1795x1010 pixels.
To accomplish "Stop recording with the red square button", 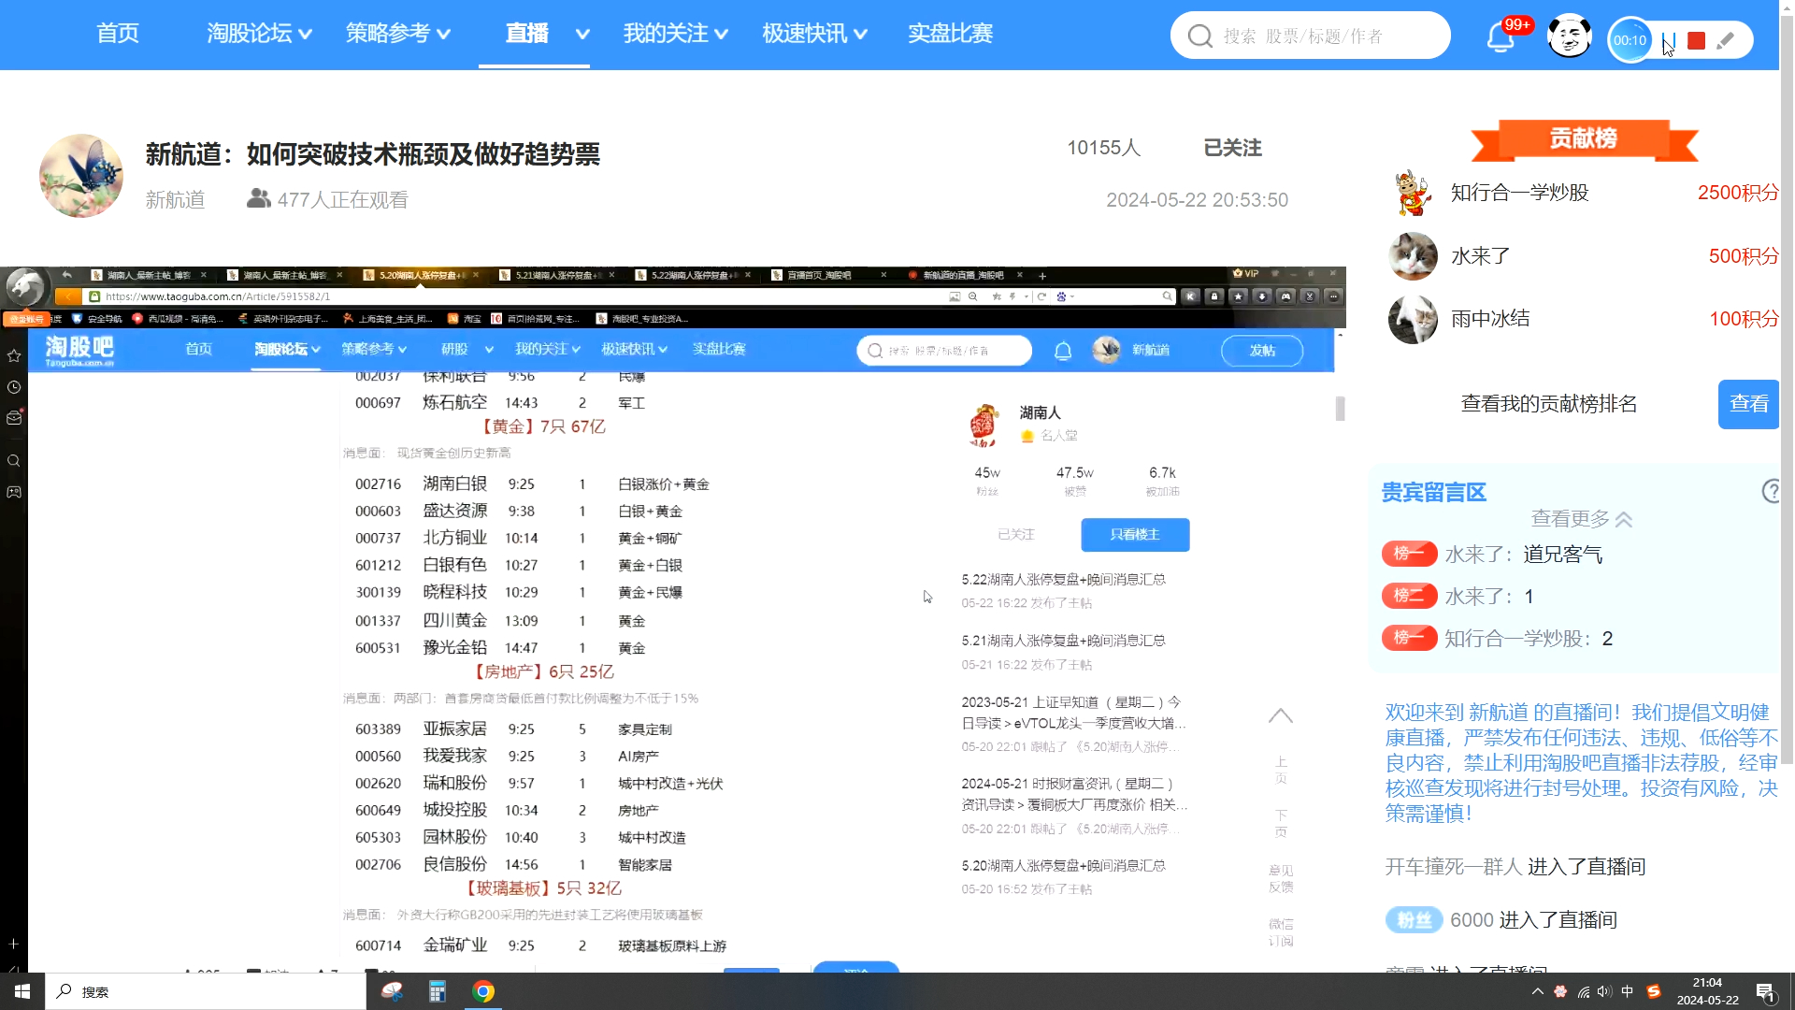I will pos(1697,40).
